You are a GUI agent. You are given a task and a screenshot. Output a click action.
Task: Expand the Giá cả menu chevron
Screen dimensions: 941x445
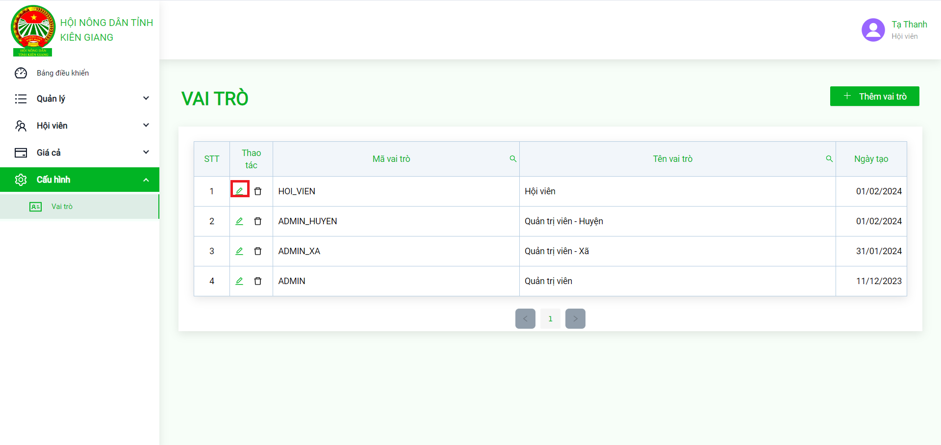[146, 152]
